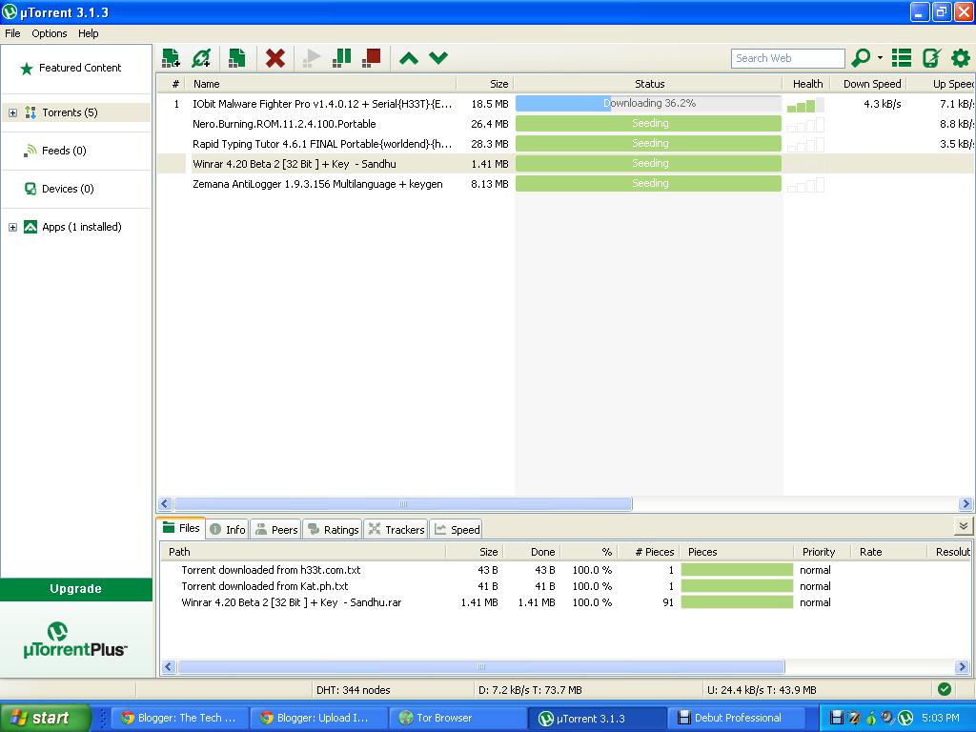Switch to the Speed tab
The width and height of the screenshot is (976, 732).
pyautogui.click(x=457, y=530)
